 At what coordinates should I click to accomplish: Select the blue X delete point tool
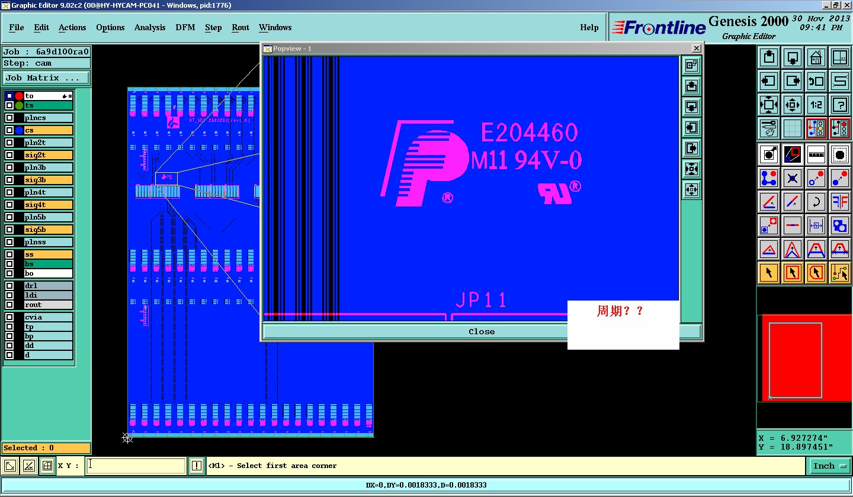[793, 178]
